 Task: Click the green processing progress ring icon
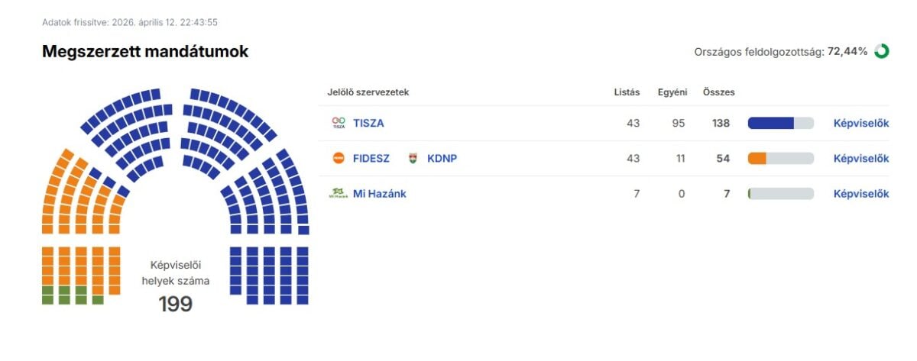pos(881,52)
